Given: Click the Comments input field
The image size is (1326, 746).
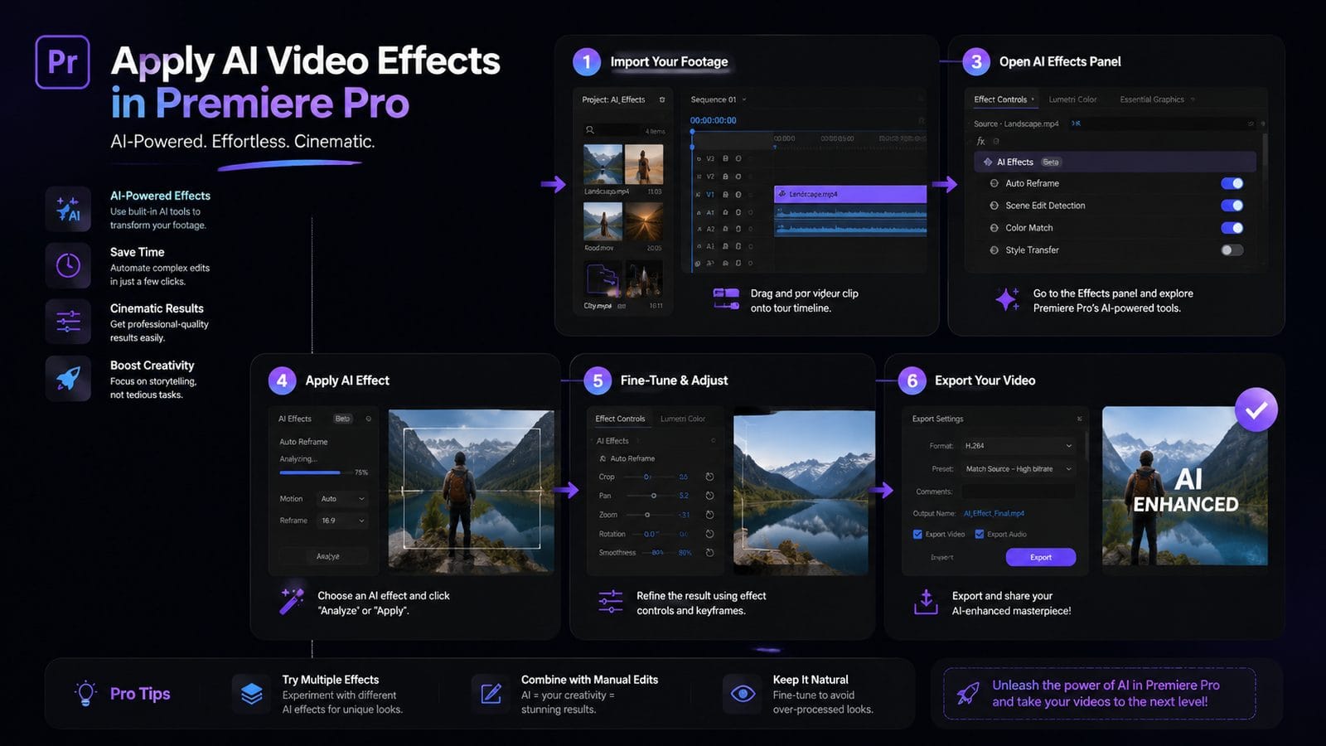Looking at the screenshot, I should point(1018,492).
